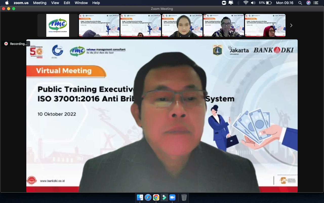This screenshot has width=324, height=203.
Task: Click the participant thumbnail with glasses
Action: pyautogui.click(x=224, y=25)
